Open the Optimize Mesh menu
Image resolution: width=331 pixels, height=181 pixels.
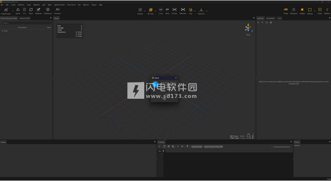59,5
